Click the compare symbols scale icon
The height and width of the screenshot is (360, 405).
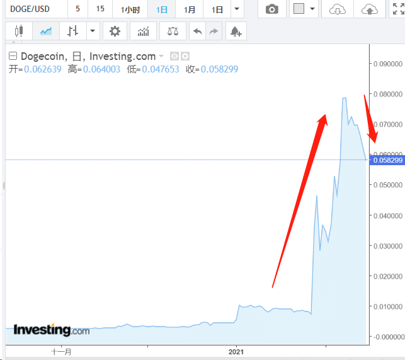pos(173,31)
